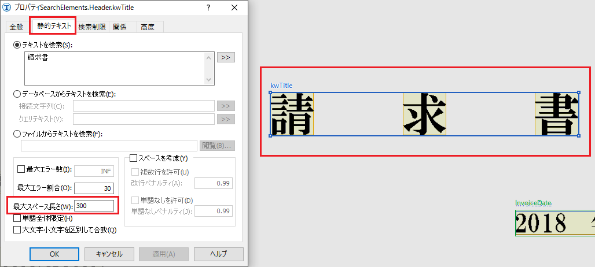This screenshot has width=595, height=267.
Task: Toggle 単語全体限定 checkbox
Action: (17, 218)
